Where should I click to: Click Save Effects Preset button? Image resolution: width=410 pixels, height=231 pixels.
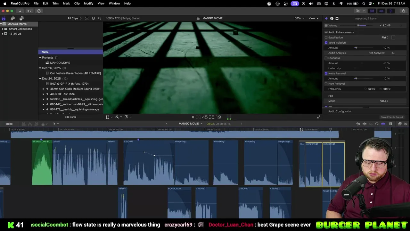pyautogui.click(x=392, y=117)
